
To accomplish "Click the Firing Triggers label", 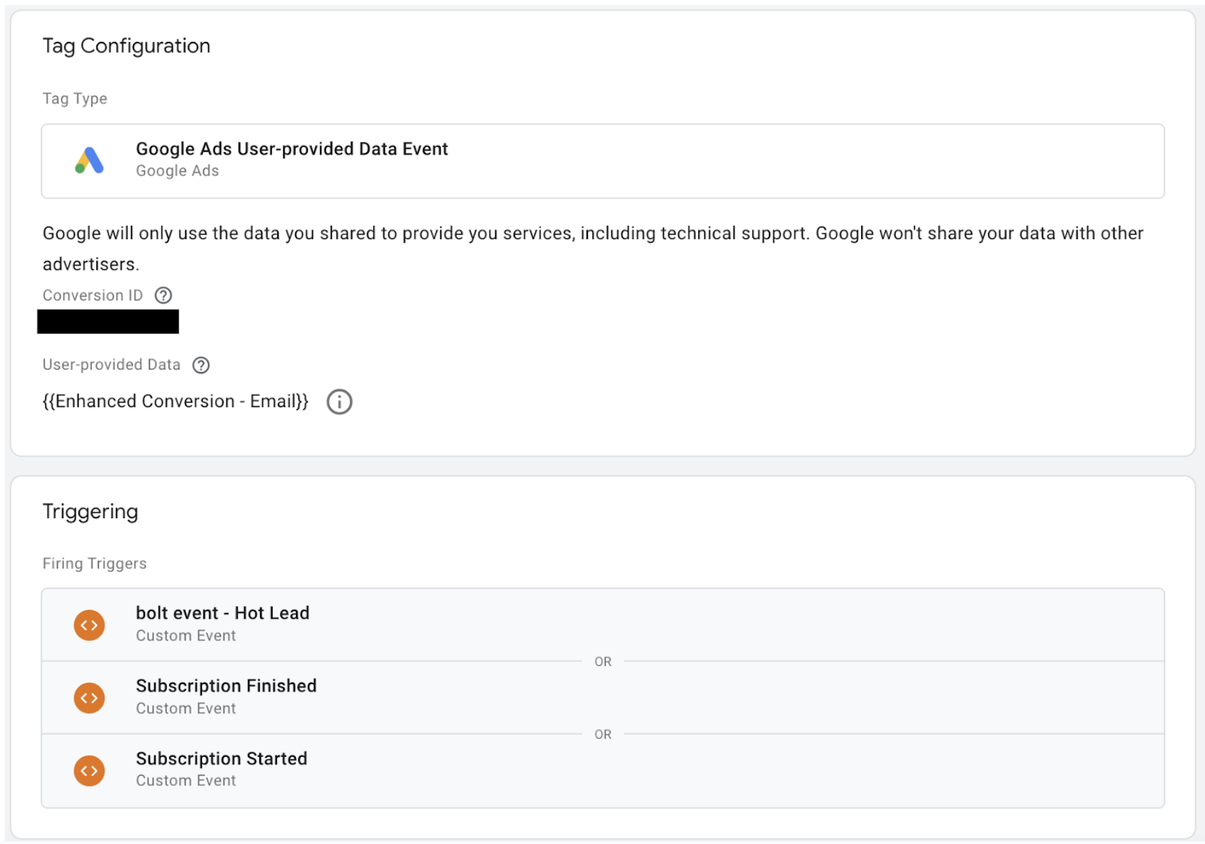I will click(x=94, y=564).
